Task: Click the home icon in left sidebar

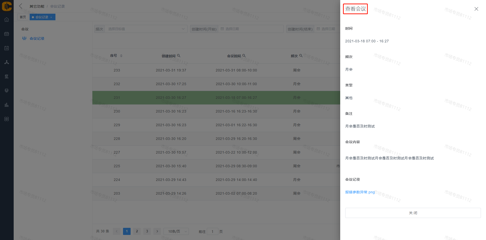Action: 7,20
